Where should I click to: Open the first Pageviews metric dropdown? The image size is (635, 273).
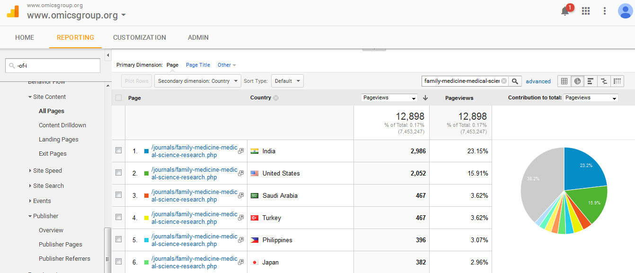[x=389, y=98]
